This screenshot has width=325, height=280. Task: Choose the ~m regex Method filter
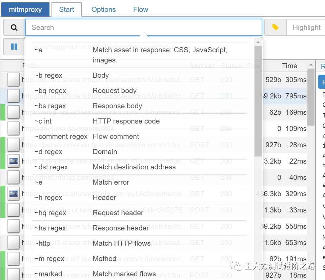click(x=139, y=259)
